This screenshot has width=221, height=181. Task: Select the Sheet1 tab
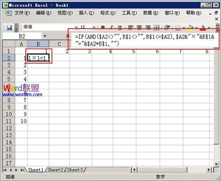(36, 170)
